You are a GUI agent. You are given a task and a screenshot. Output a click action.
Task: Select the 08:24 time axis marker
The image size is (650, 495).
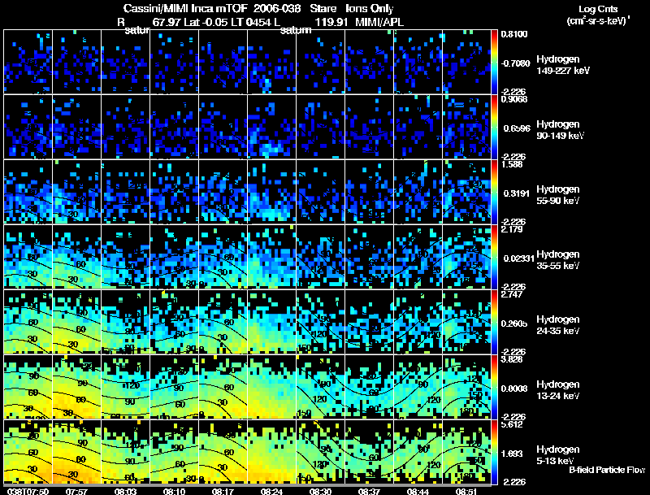[271, 491]
